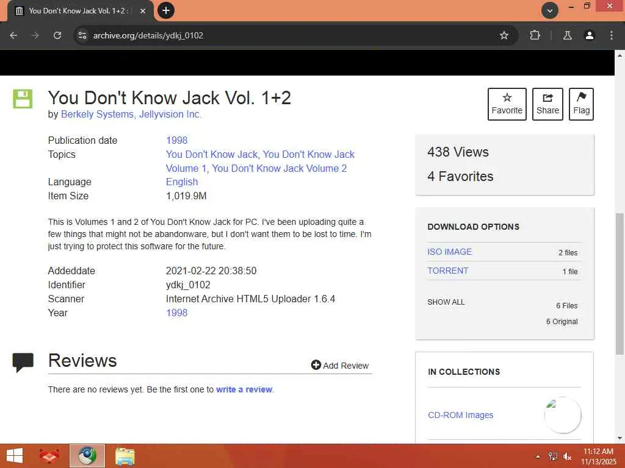Click the 2 files count beside ISO IMAGE
The height and width of the screenshot is (468, 625).
568,253
